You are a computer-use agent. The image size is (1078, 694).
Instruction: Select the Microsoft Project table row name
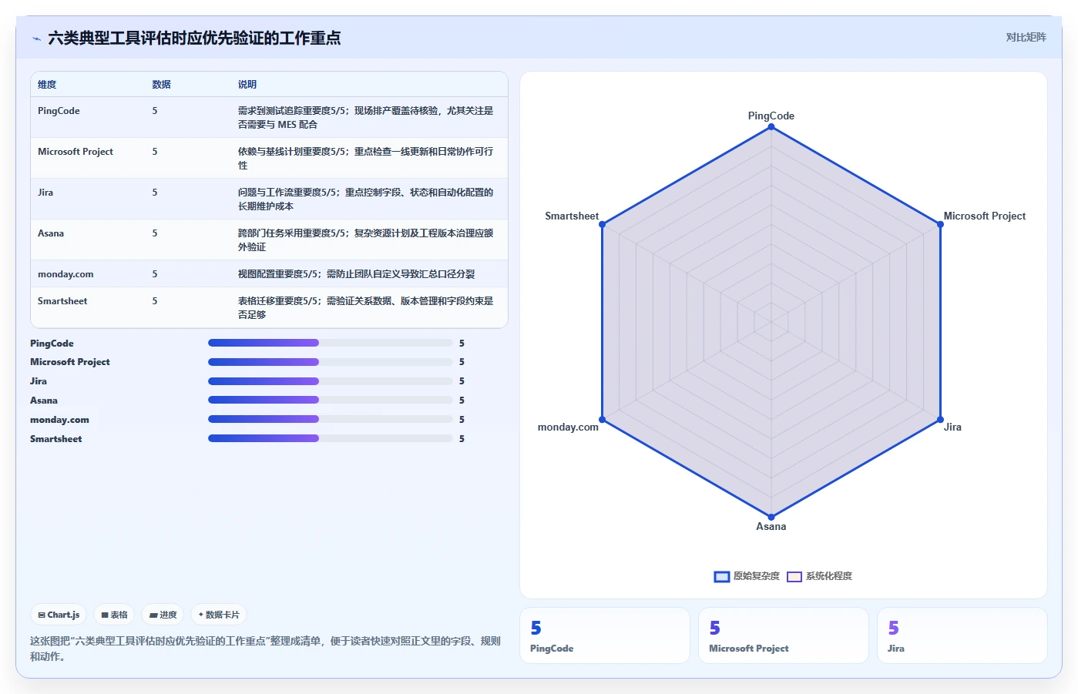tap(76, 152)
